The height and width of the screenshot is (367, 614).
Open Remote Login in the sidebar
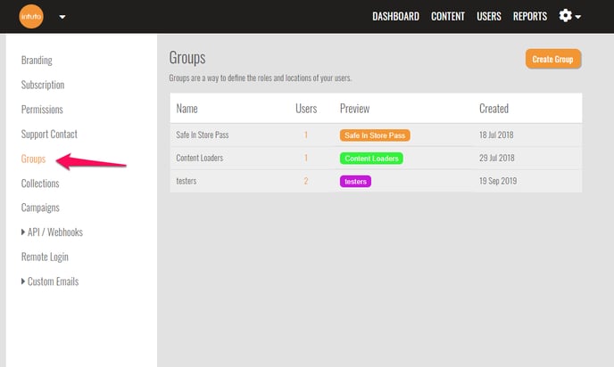pos(45,257)
